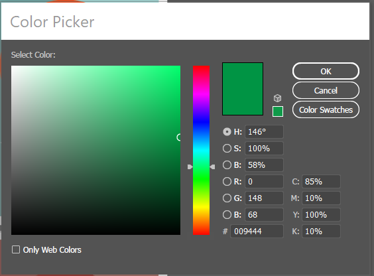The height and width of the screenshot is (276, 374).
Task: Click the yellow field showing 100%
Action: [x=321, y=215]
